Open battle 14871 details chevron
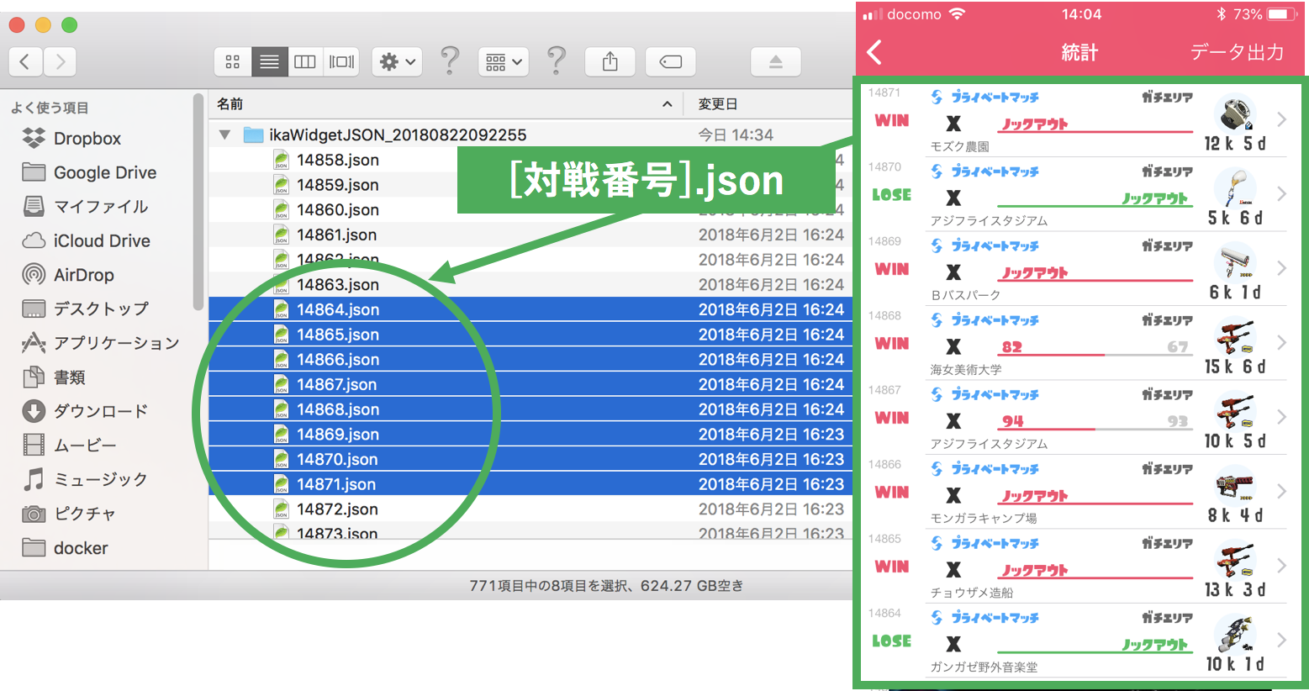This screenshot has width=1309, height=691. (x=1281, y=119)
